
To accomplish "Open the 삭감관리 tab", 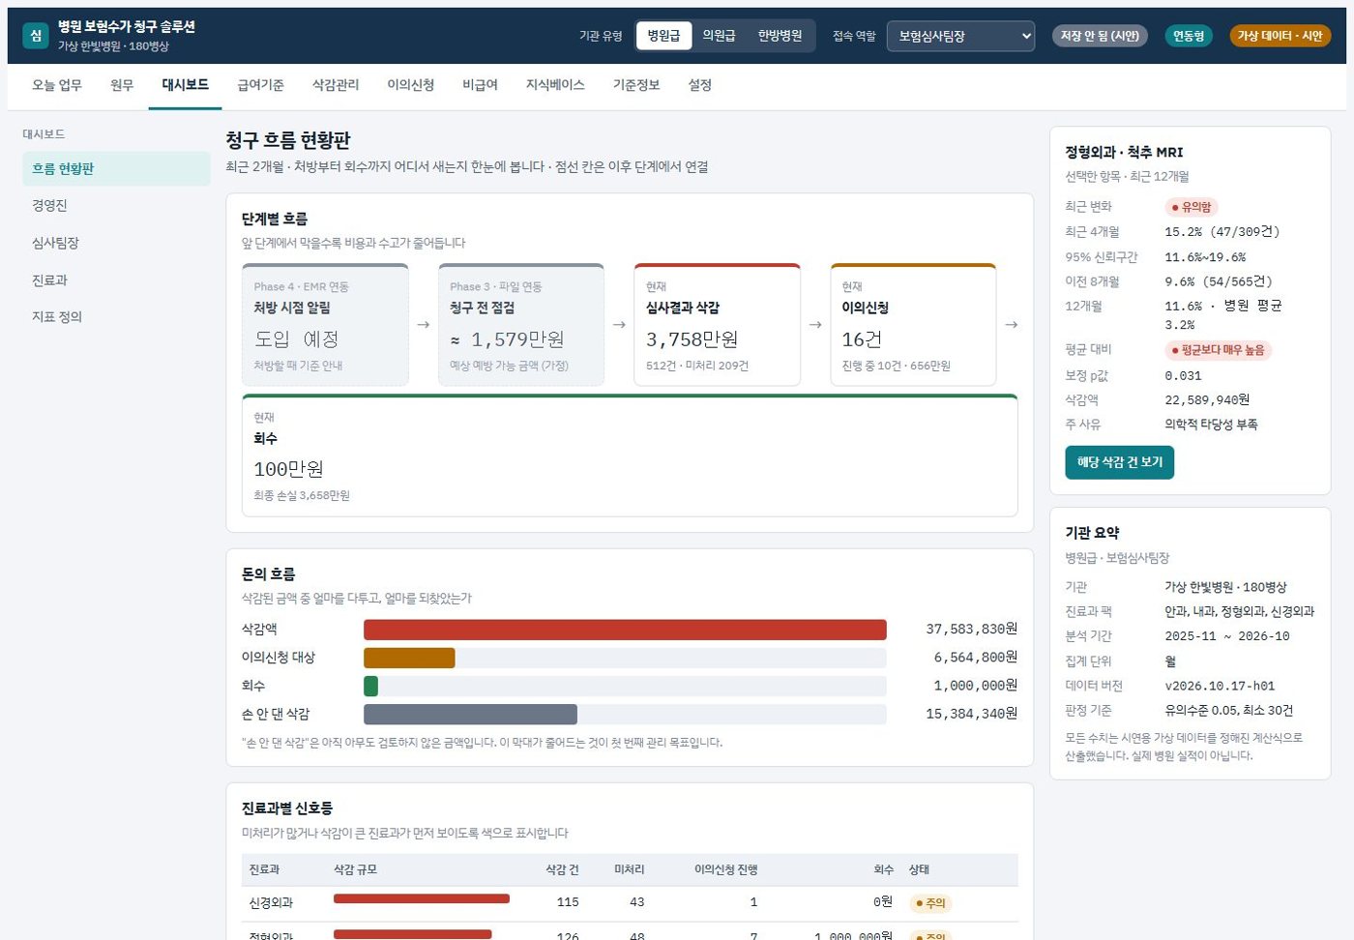I will (336, 85).
